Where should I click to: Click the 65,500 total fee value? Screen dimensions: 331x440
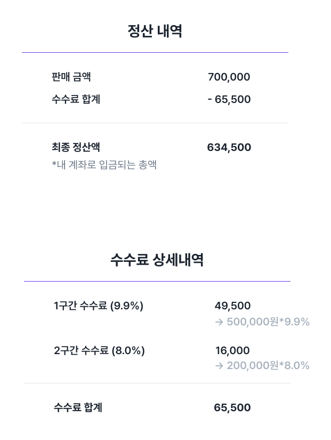point(232,407)
